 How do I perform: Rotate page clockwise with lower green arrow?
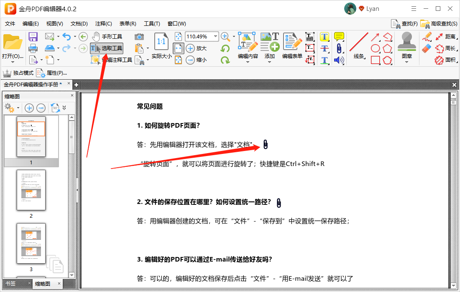[x=225, y=60]
